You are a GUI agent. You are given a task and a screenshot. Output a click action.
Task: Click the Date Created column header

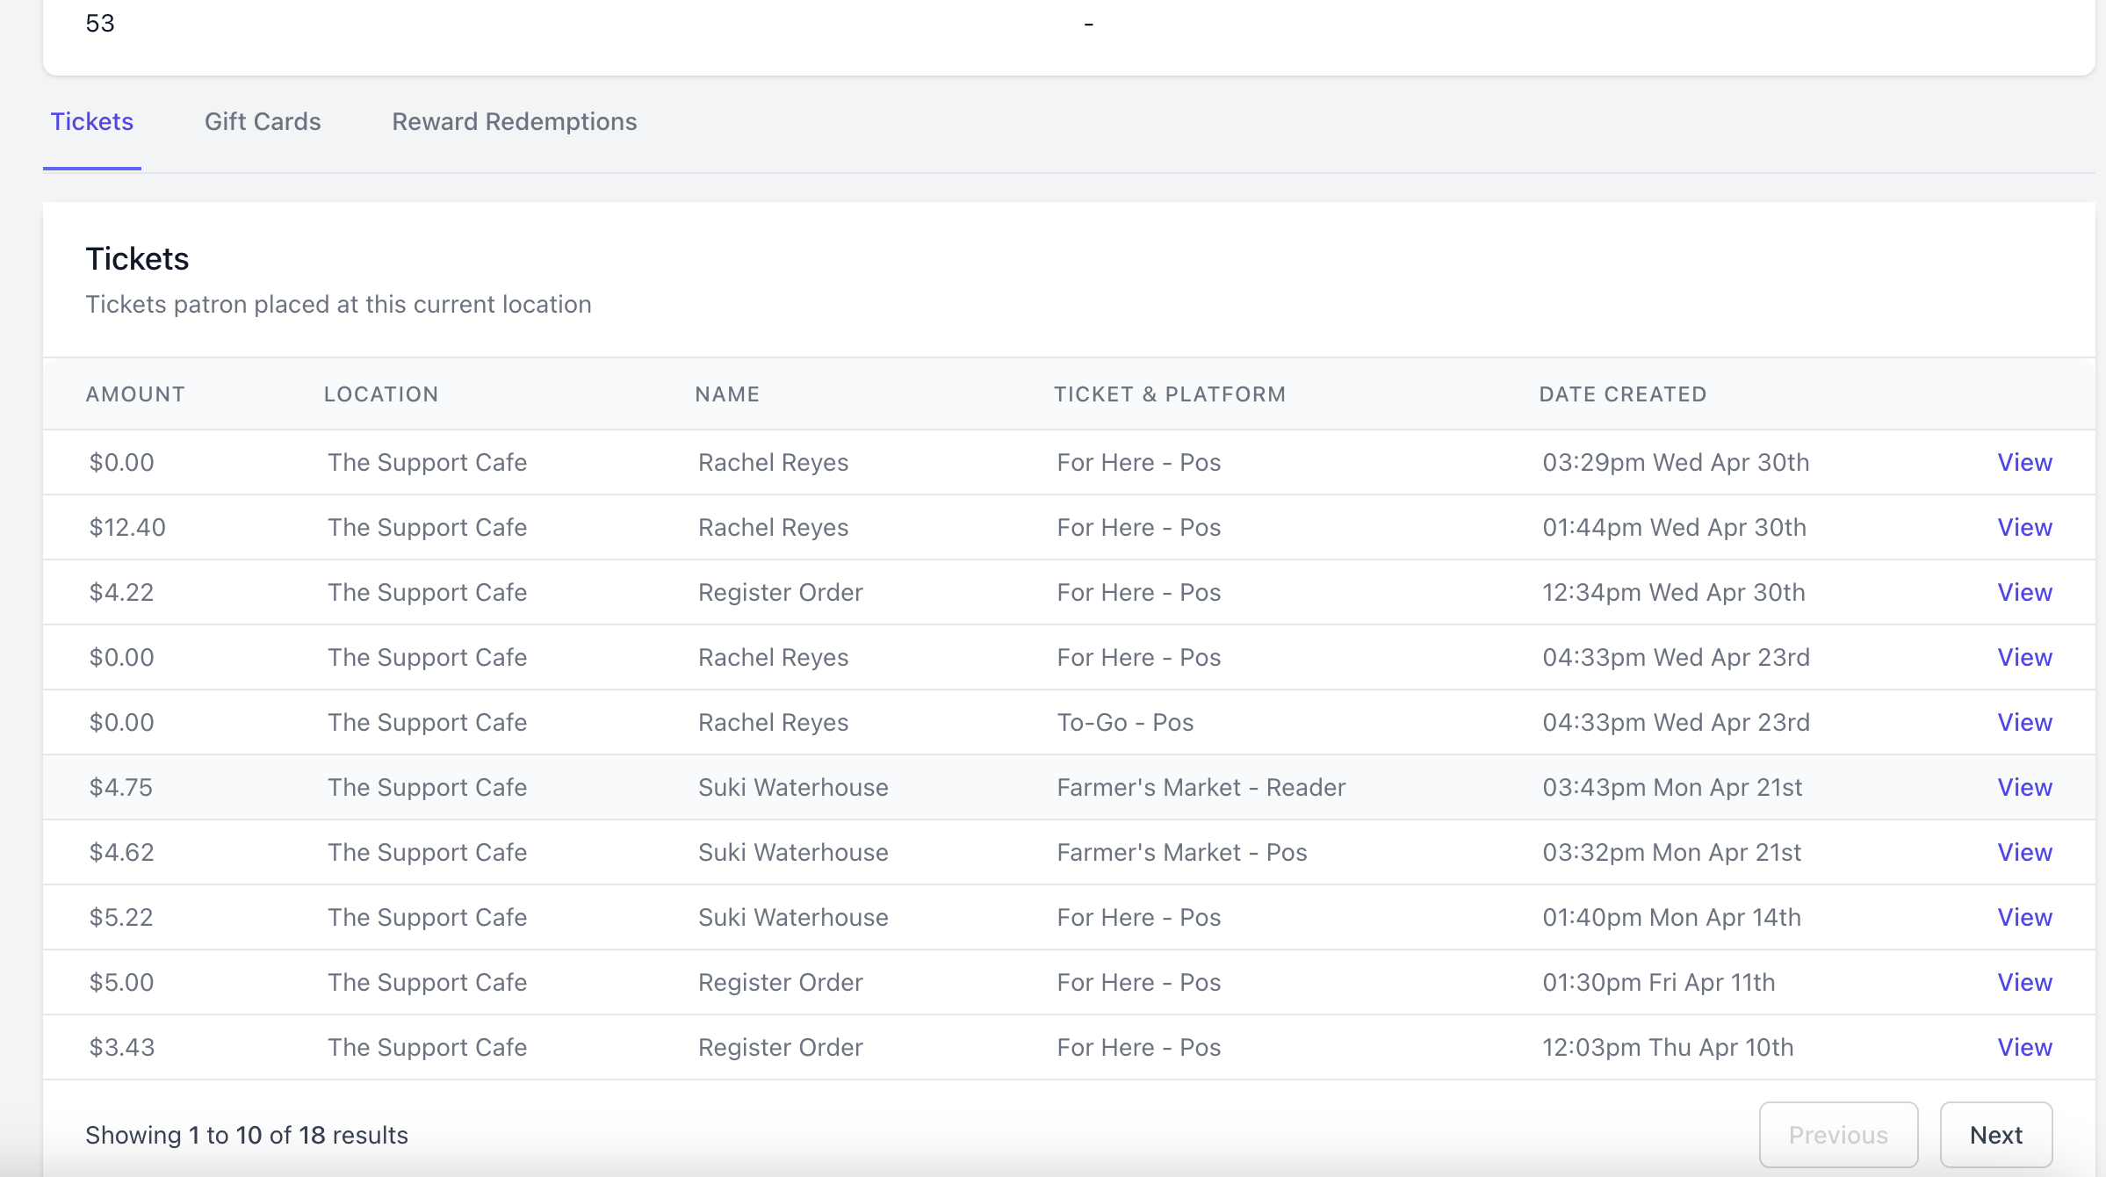1623,394
